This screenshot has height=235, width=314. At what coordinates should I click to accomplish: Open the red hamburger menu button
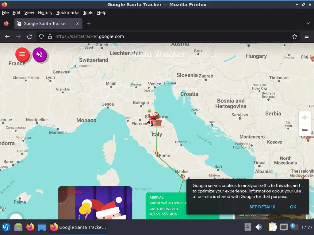[22, 54]
